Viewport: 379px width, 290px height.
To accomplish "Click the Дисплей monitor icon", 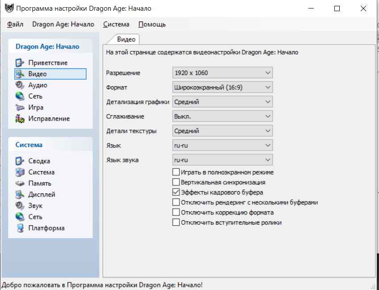I will (x=20, y=194).
